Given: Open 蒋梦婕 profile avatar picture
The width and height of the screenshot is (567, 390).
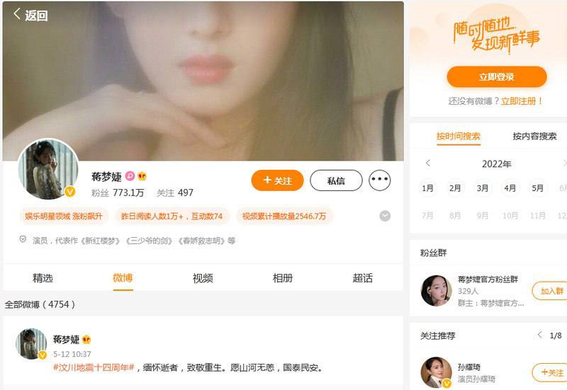Looking at the screenshot, I should click(x=48, y=169).
